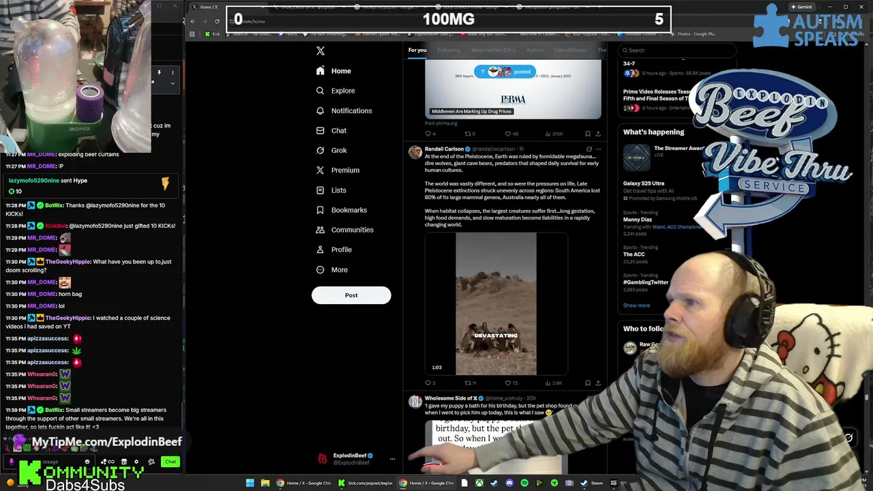Click browser back arrow
The image size is (873, 491).
[192, 21]
